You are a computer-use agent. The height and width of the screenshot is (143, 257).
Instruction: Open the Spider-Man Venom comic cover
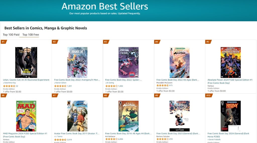point(128,62)
